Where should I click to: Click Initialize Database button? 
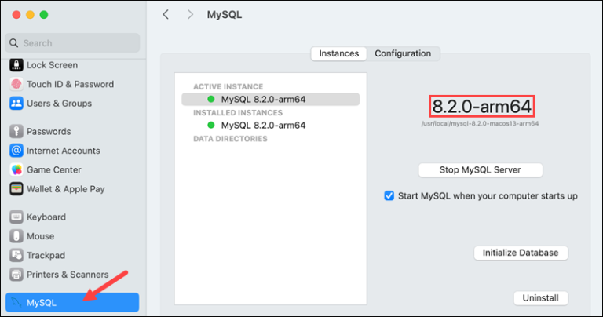pyautogui.click(x=521, y=253)
